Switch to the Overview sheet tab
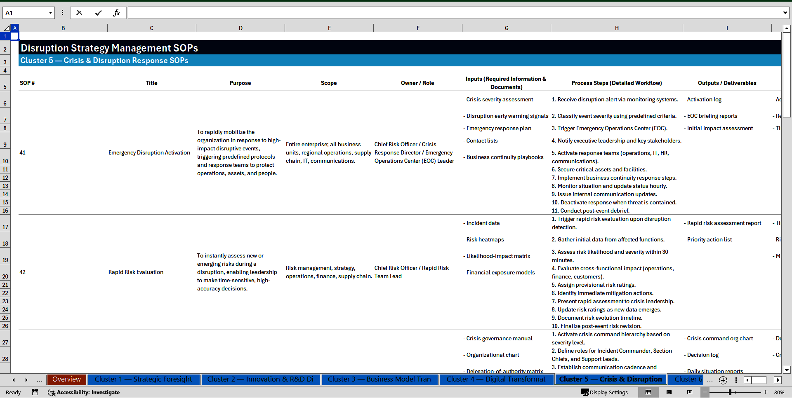The image size is (792, 398). (x=66, y=379)
